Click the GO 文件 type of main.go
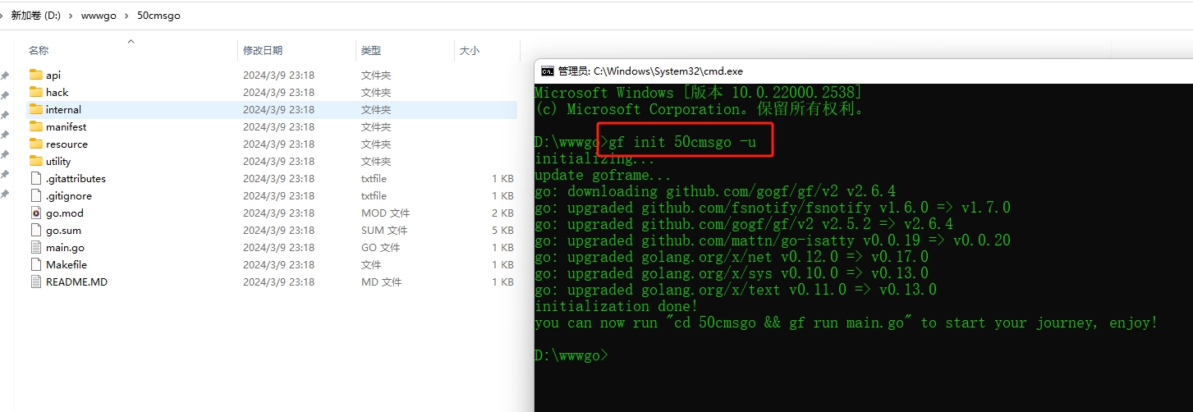The width and height of the screenshot is (1193, 412). (x=381, y=247)
